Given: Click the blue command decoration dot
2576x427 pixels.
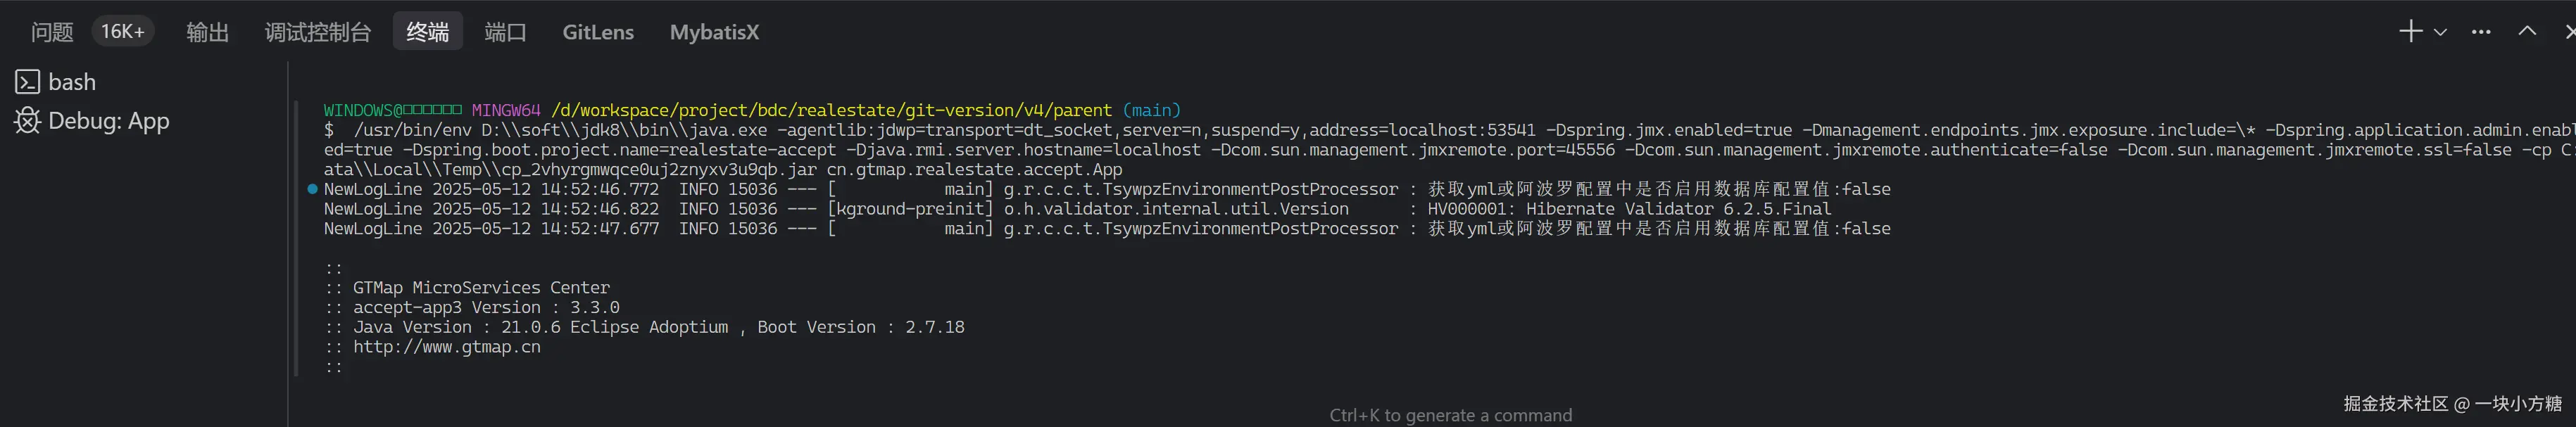Looking at the screenshot, I should 312,189.
